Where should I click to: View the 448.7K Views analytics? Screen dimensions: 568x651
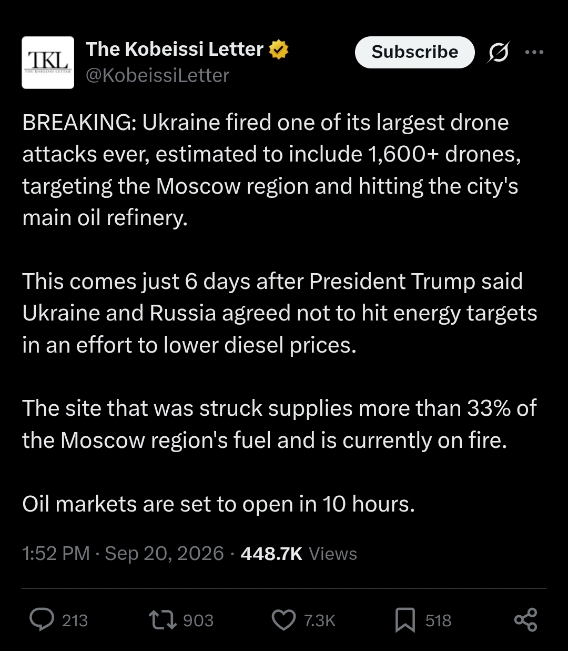point(299,554)
